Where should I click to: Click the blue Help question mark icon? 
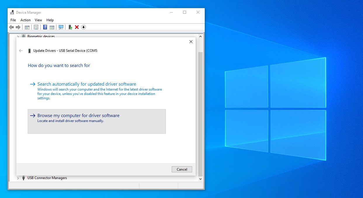pos(45,27)
